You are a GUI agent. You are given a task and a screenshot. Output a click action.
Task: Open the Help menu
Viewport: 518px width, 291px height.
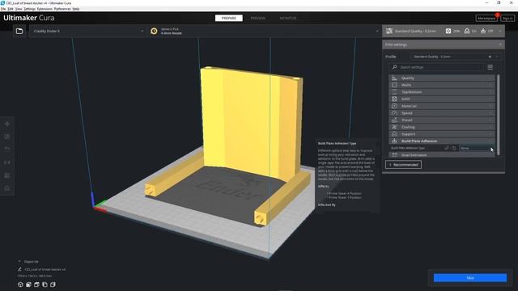75,9
